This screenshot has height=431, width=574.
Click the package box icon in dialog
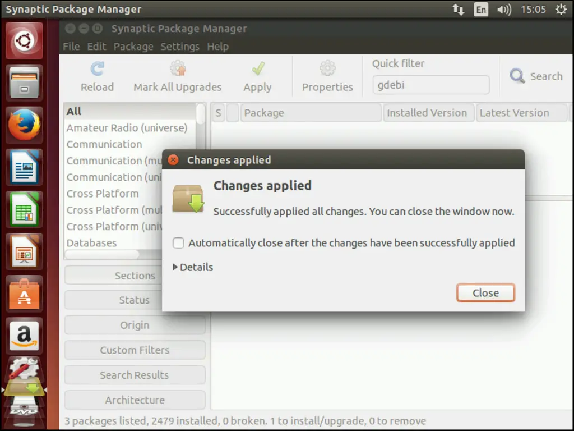pyautogui.click(x=188, y=198)
